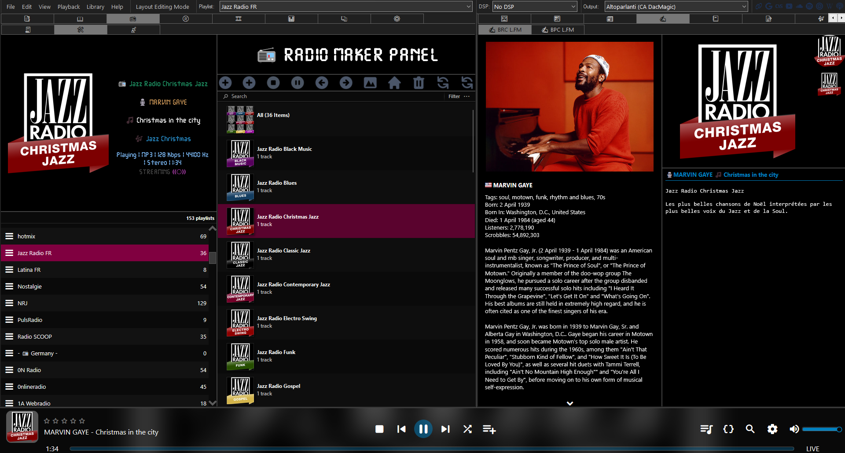
Task: Click the left arrow icon in Radio Maker Panel
Action: (x=322, y=83)
